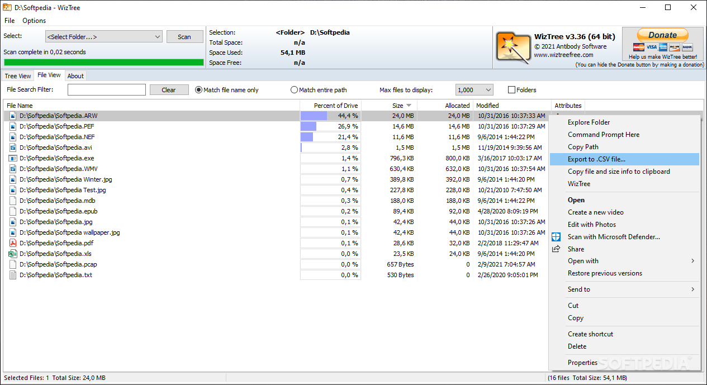Click the Scan button
The height and width of the screenshot is (385, 707).
184,37
